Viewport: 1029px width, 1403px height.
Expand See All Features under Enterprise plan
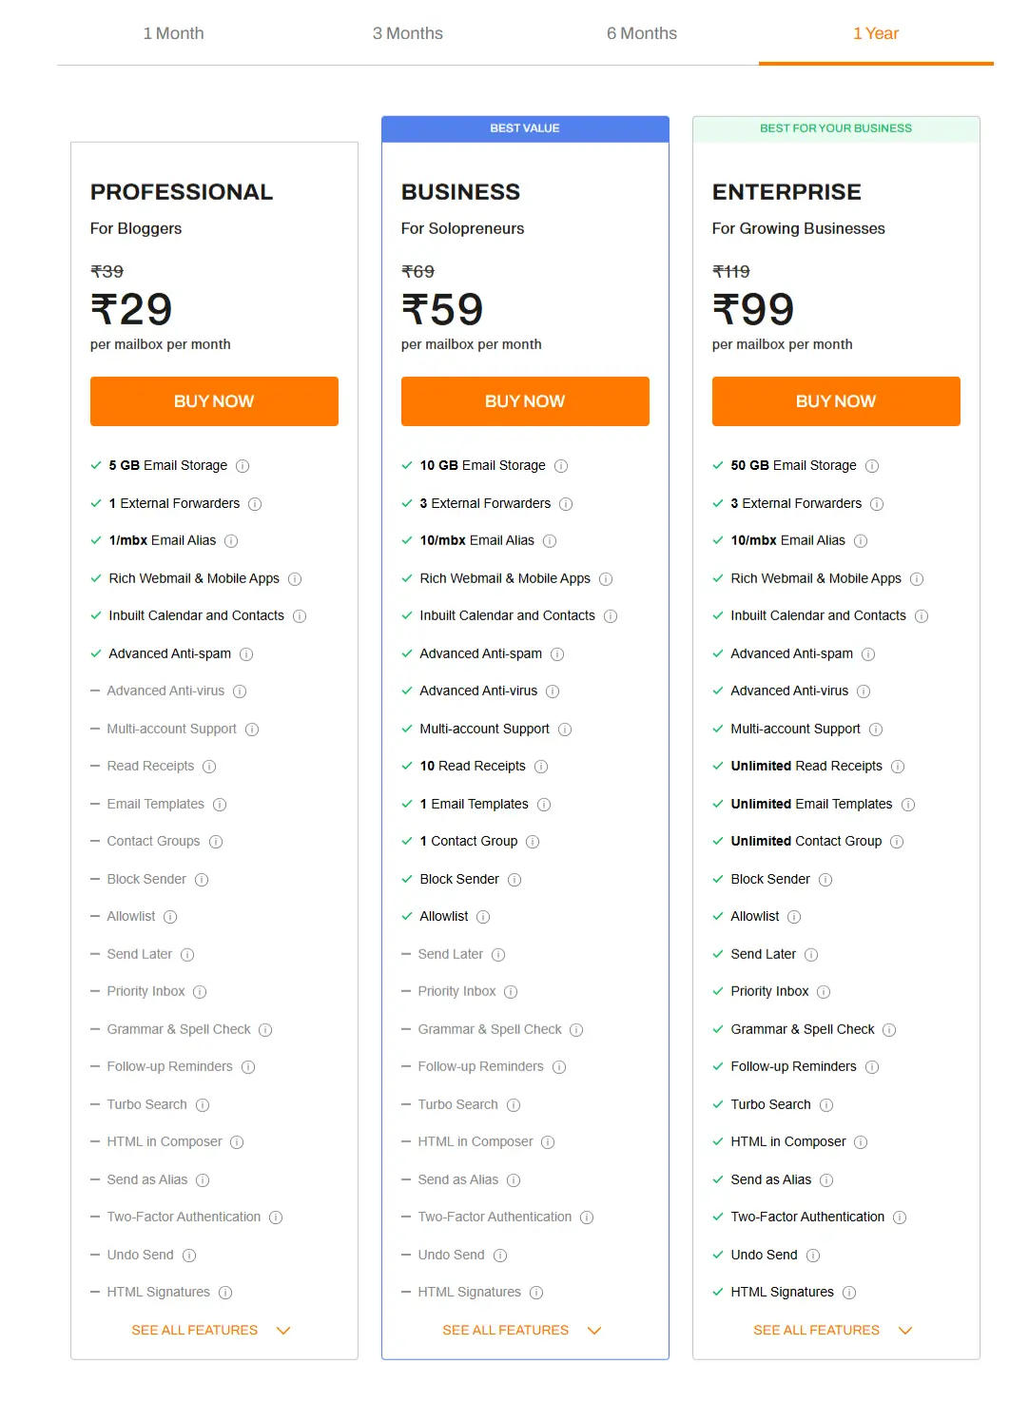pos(833,1330)
